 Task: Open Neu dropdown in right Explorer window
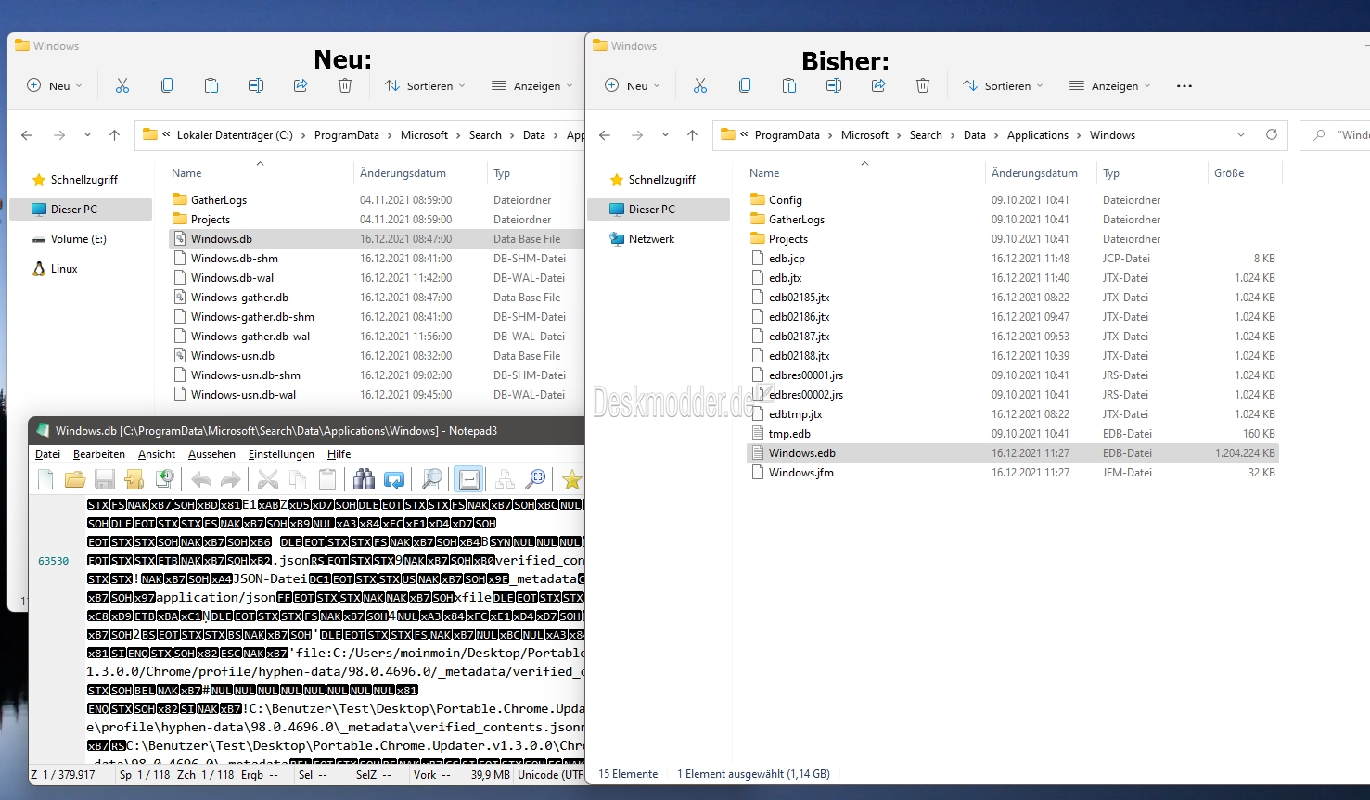pyautogui.click(x=633, y=85)
